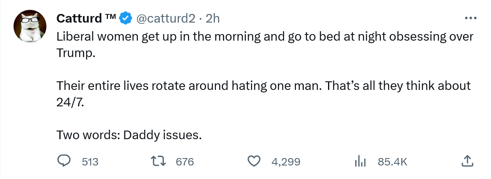Click the blue verified checkmark badge

(x=125, y=18)
